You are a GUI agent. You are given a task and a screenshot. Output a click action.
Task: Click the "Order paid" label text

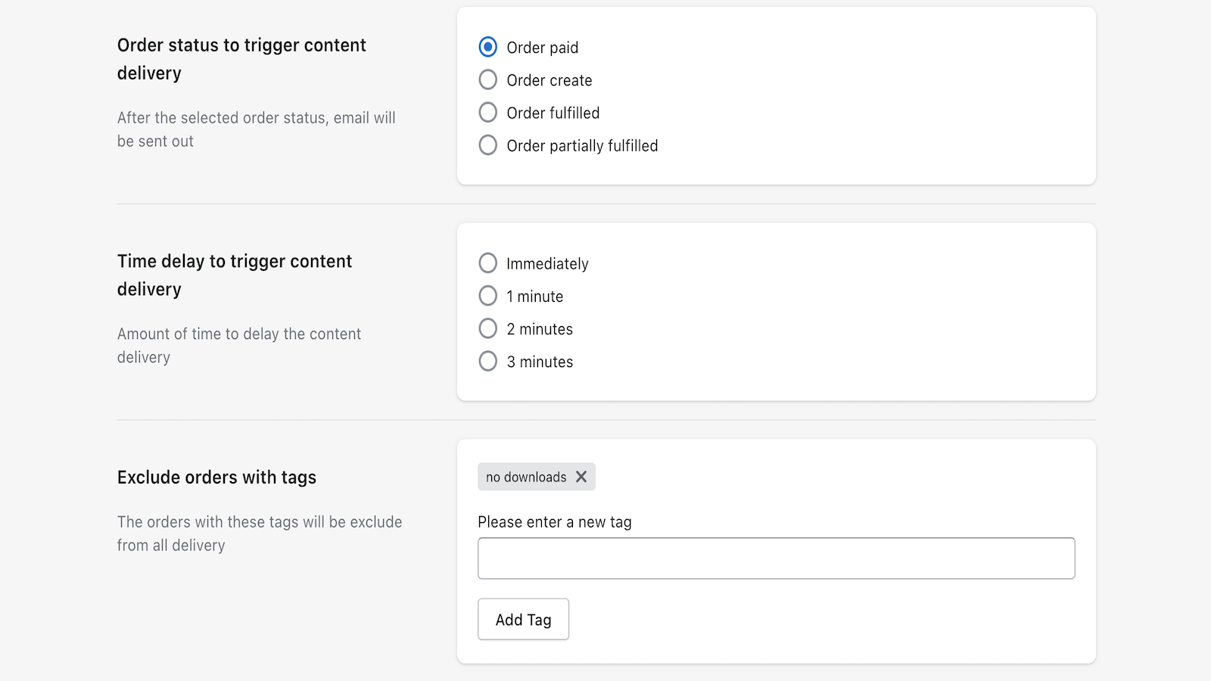542,47
